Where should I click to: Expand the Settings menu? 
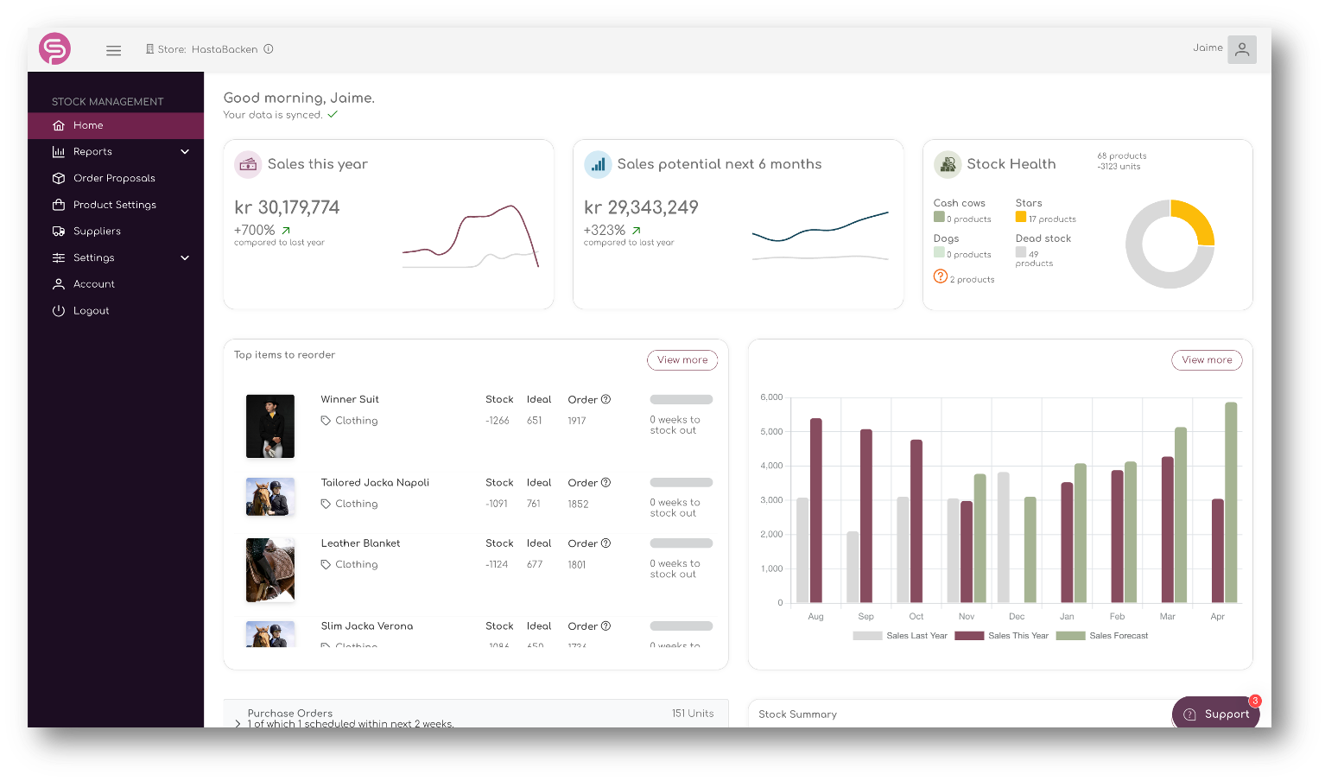185,257
